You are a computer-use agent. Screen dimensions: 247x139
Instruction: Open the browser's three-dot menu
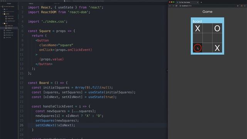pos(245,6)
